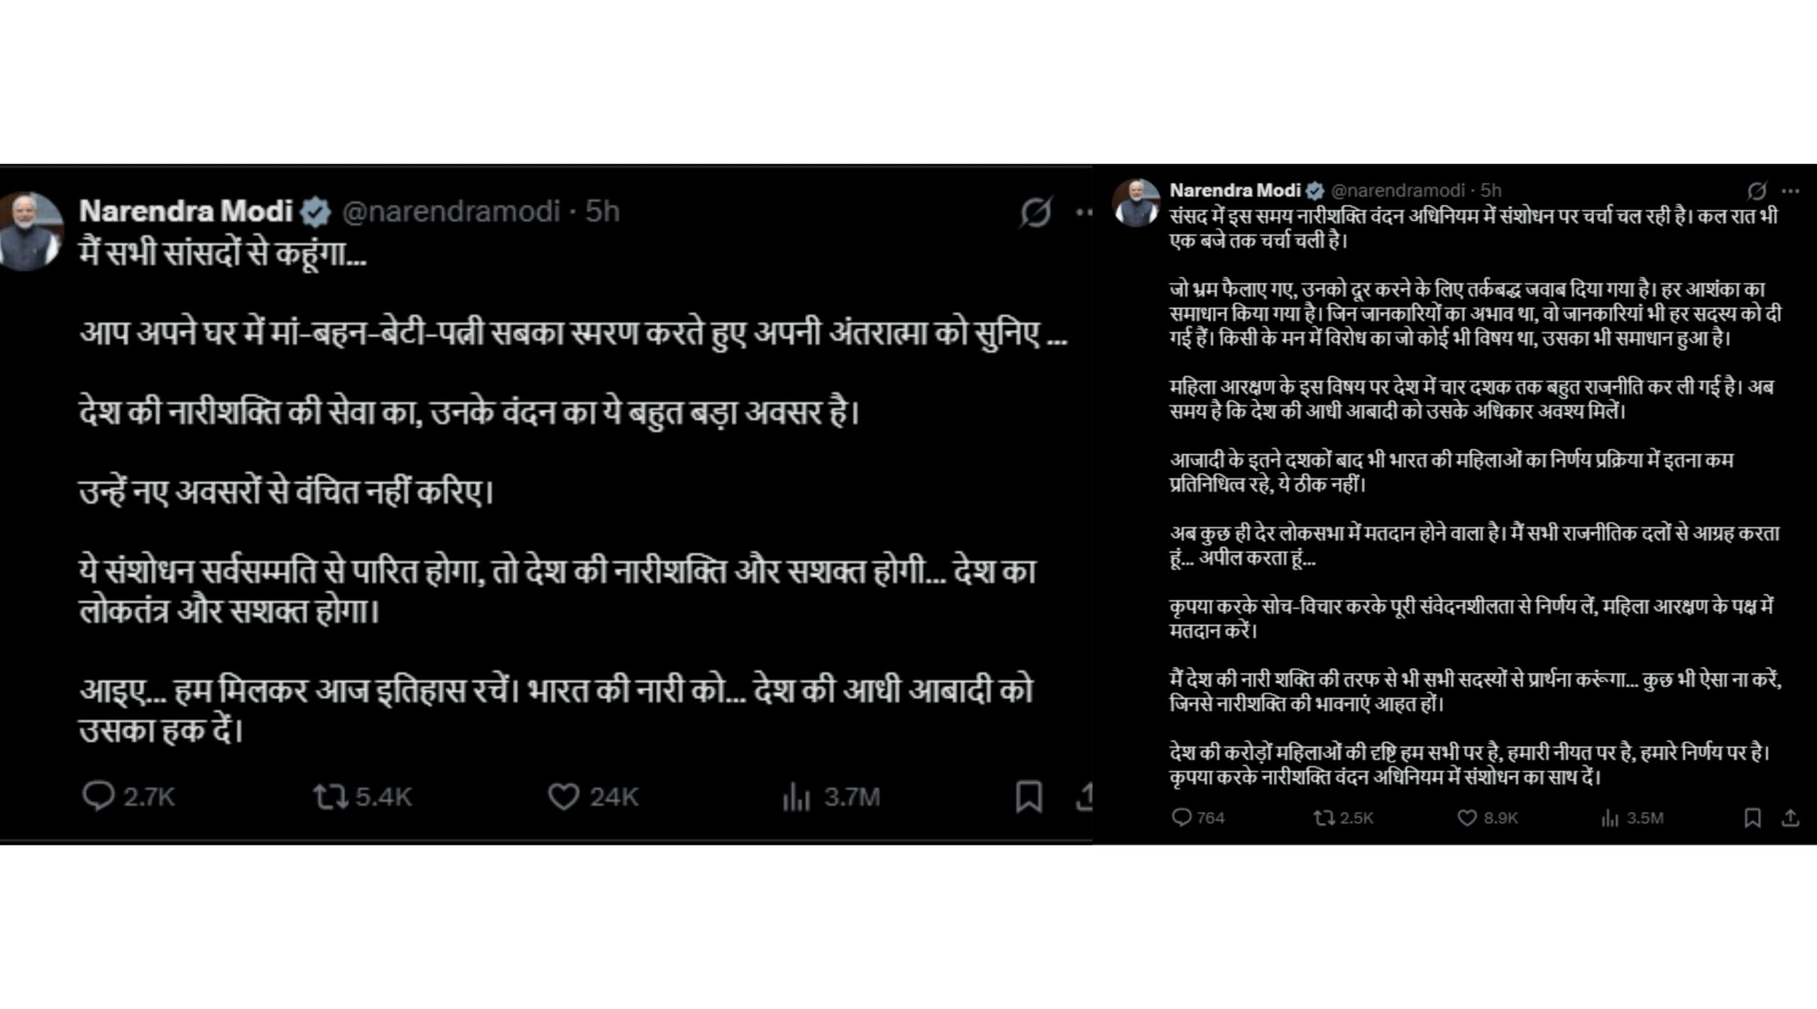
Task: Open more options menu on right tweet
Action: 1791,190
